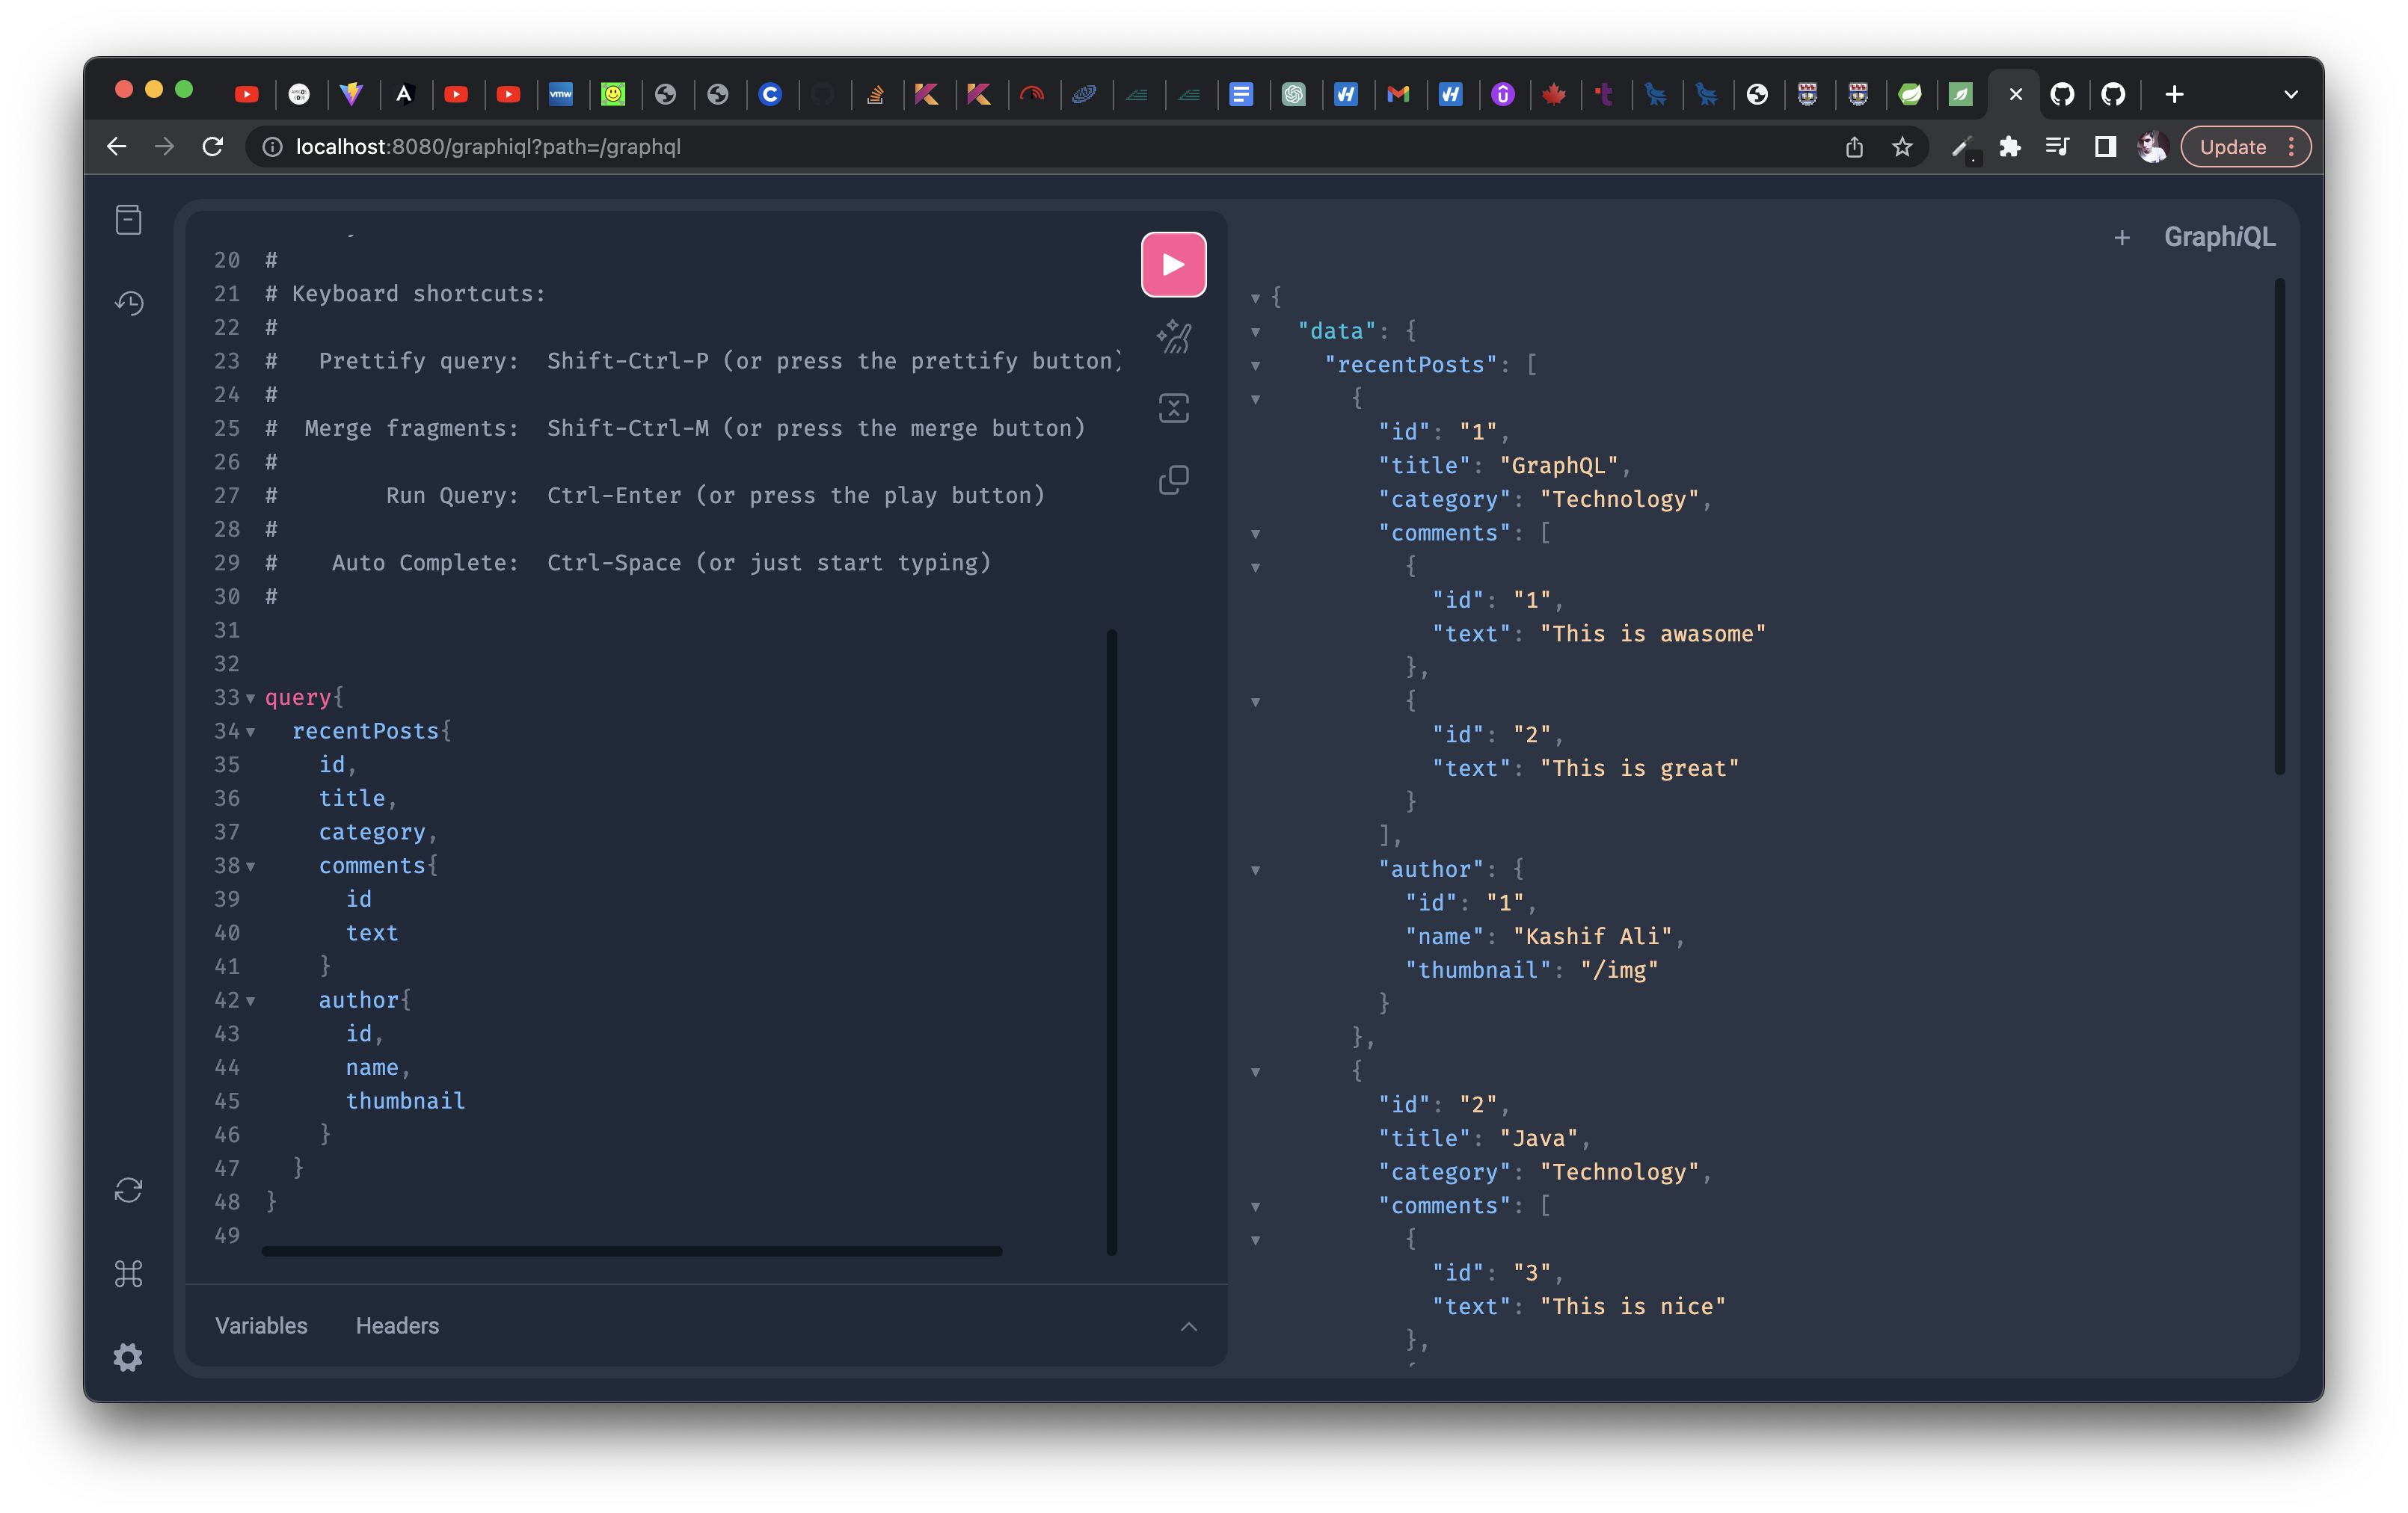The height and width of the screenshot is (1513, 2408).
Task: Switch to the Headers tab
Action: [x=397, y=1326]
